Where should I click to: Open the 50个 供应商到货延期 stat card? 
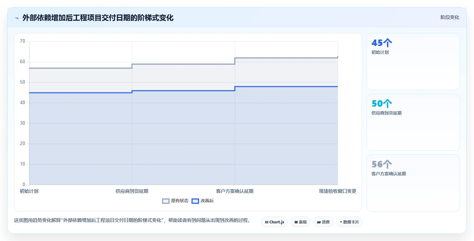point(413,122)
